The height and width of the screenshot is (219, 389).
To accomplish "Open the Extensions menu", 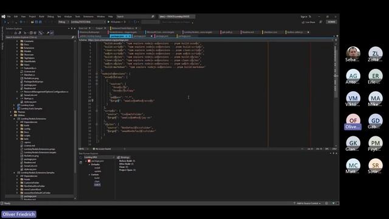I will coord(88,16).
